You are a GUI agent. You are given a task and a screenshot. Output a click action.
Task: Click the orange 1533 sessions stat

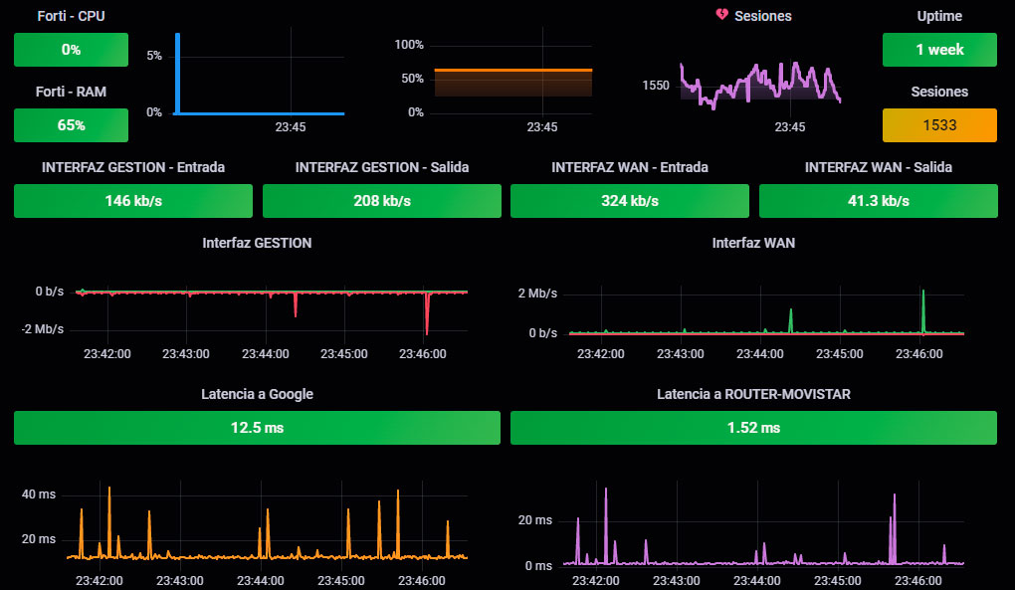point(939,125)
